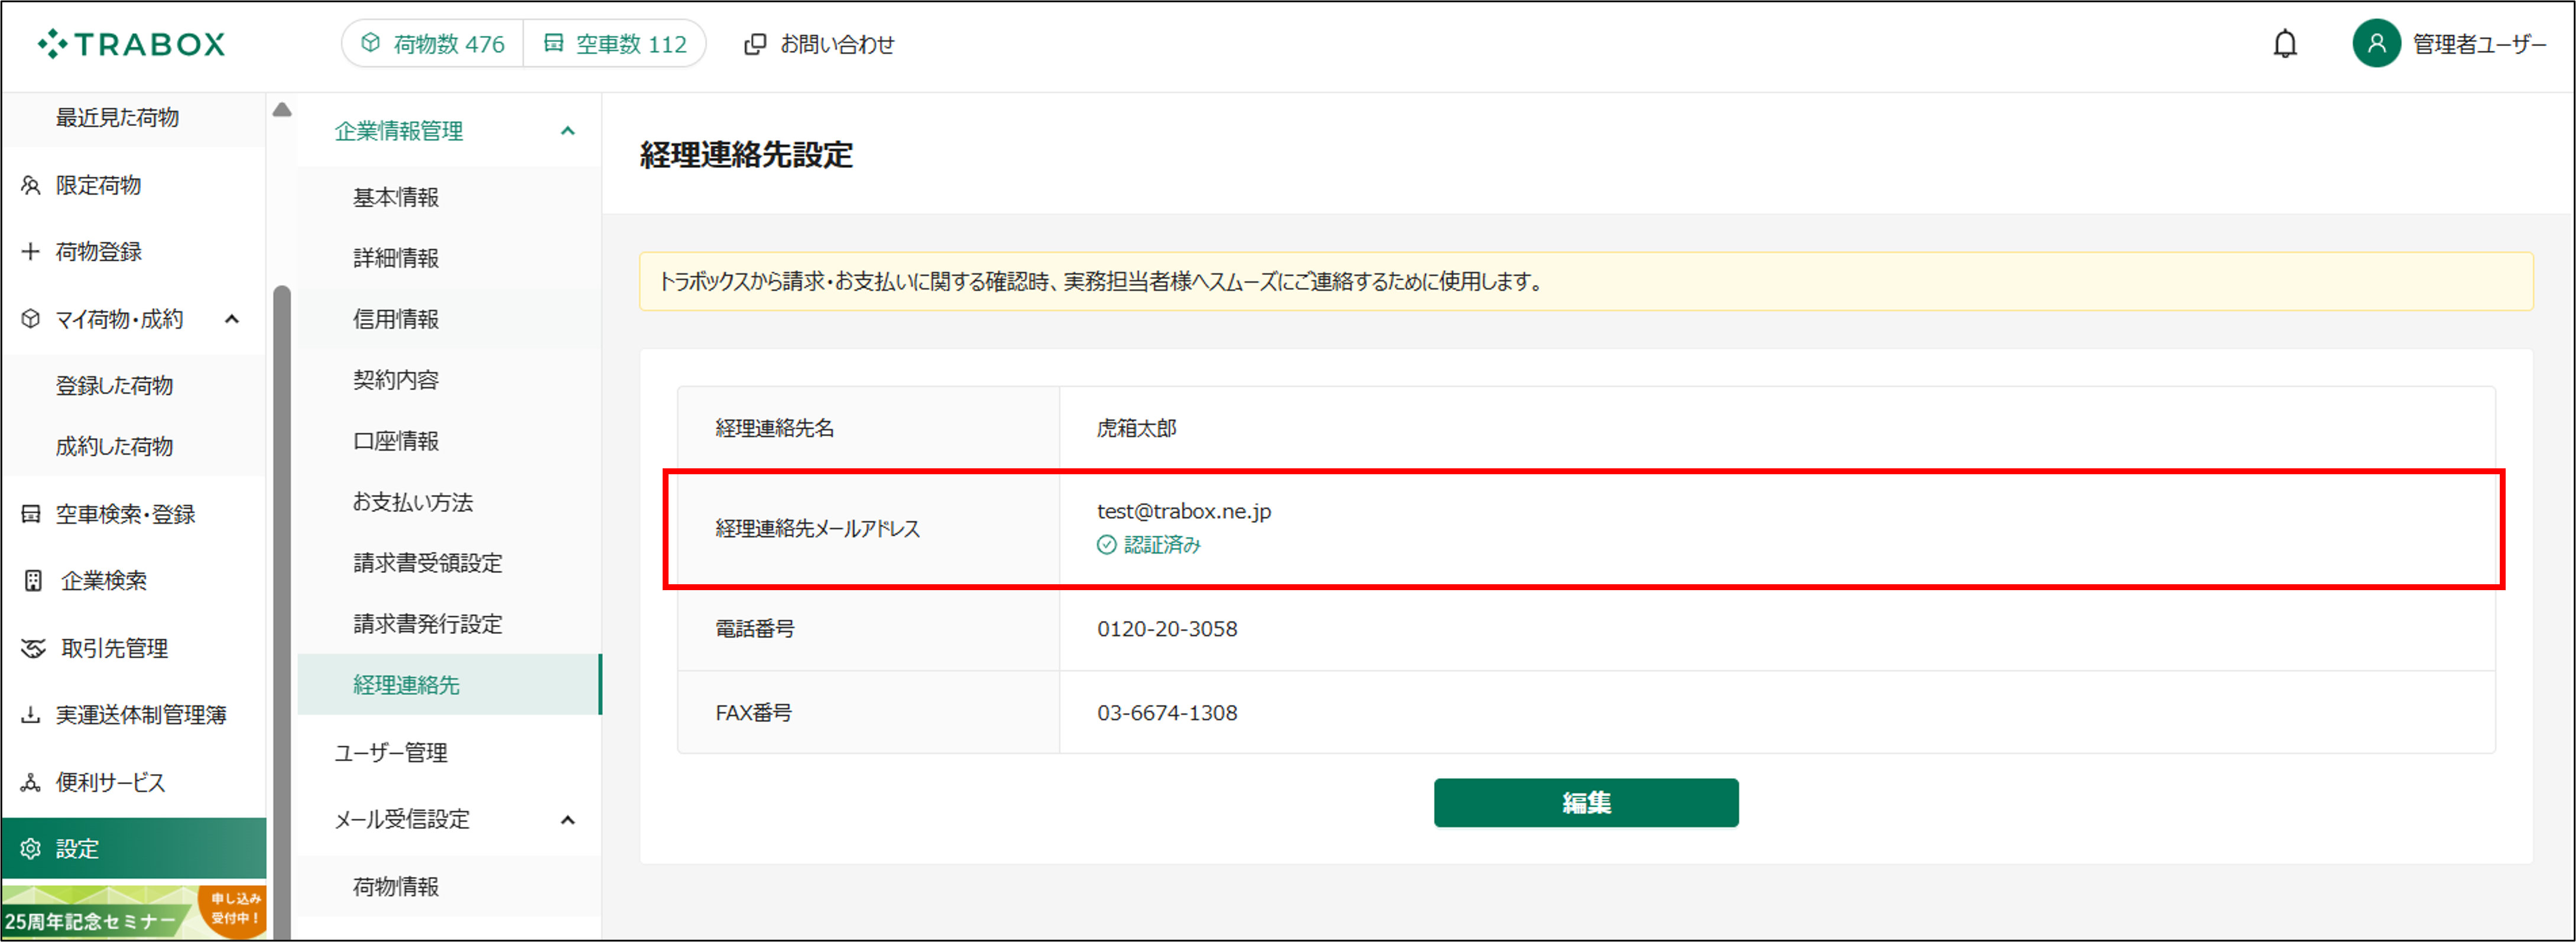Click the 荷物数 476 counter
This screenshot has width=2576, height=942.
(433, 44)
